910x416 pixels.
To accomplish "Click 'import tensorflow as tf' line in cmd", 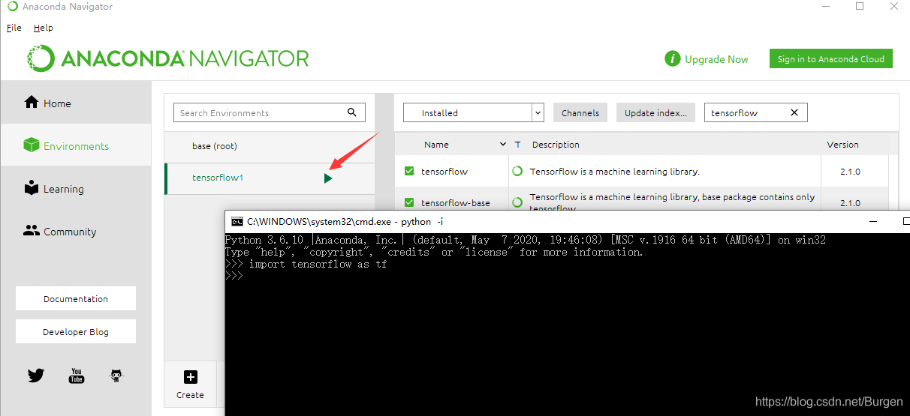I will click(306, 265).
